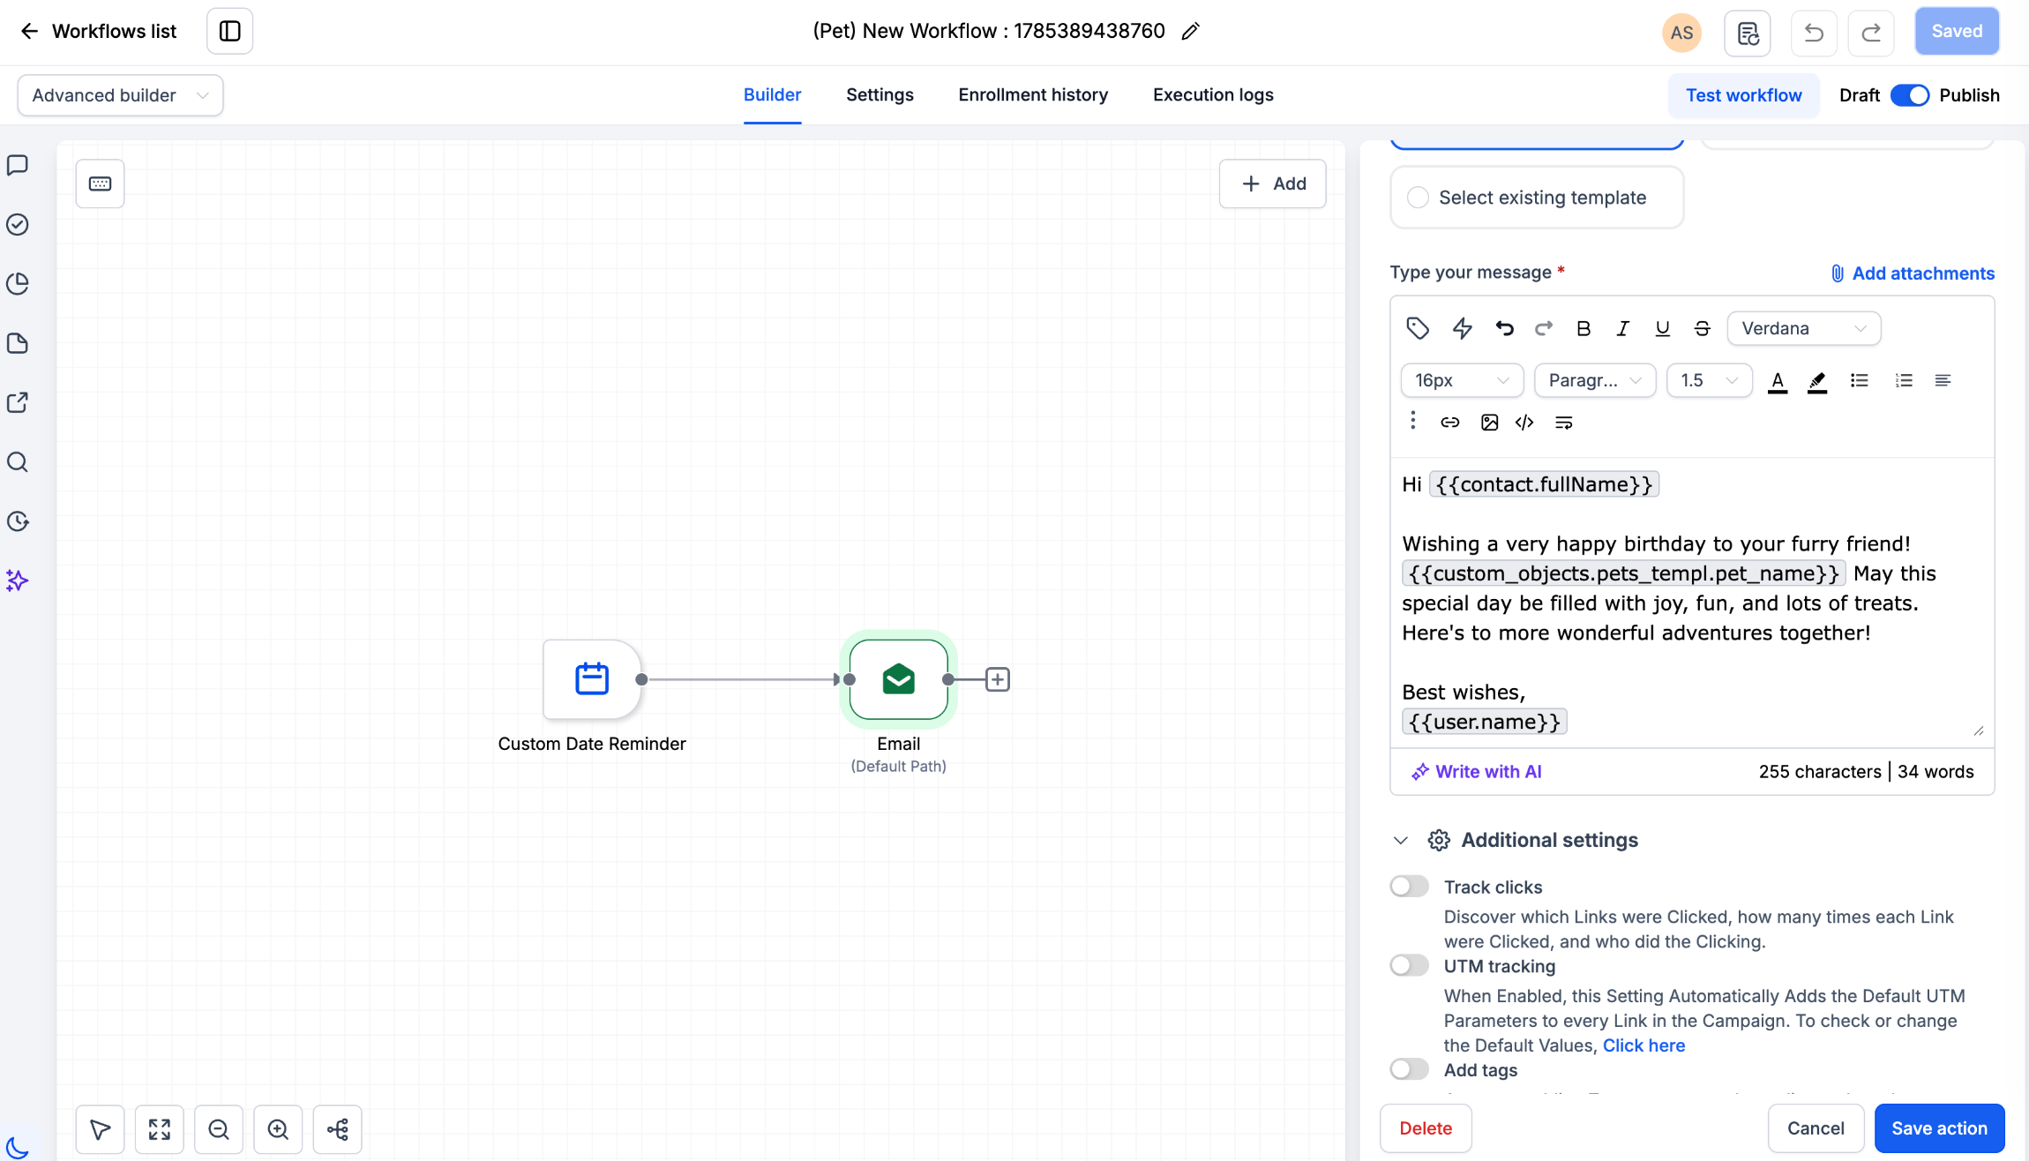The width and height of the screenshot is (2029, 1161).
Task: Insert link in message
Action: tap(1449, 423)
